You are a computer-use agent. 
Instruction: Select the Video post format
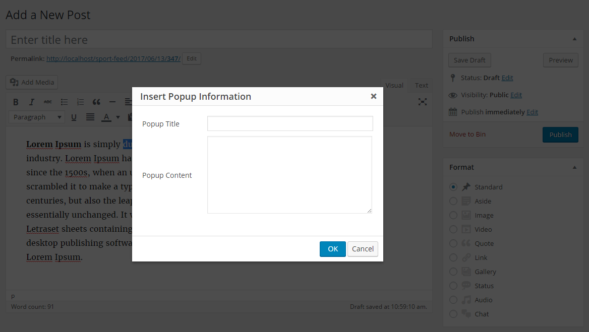453,229
